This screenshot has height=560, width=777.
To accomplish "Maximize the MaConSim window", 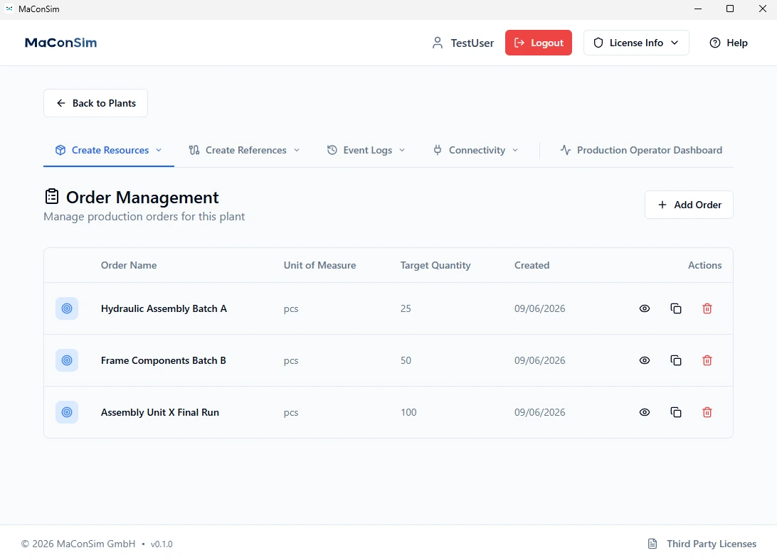I will click(x=729, y=9).
